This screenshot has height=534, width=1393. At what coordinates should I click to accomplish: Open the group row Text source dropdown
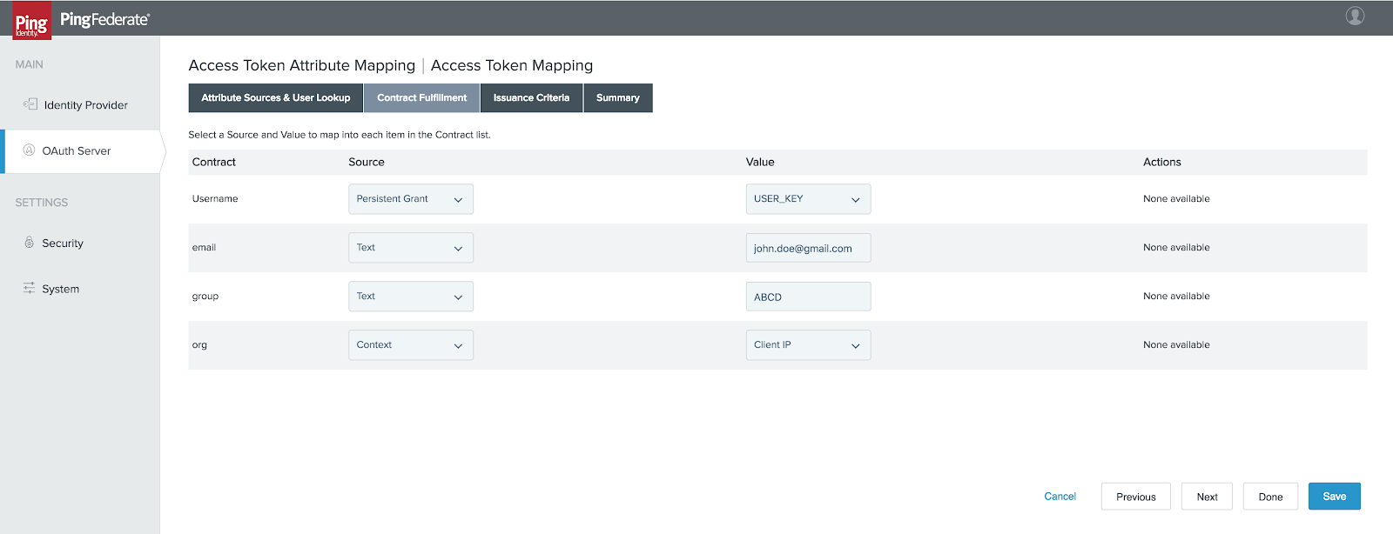pos(410,297)
